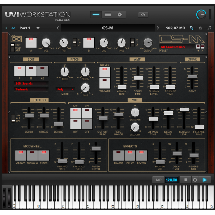Toggle the VEL>ATK amp button
Screen dimensions: 215x215
(105, 83)
